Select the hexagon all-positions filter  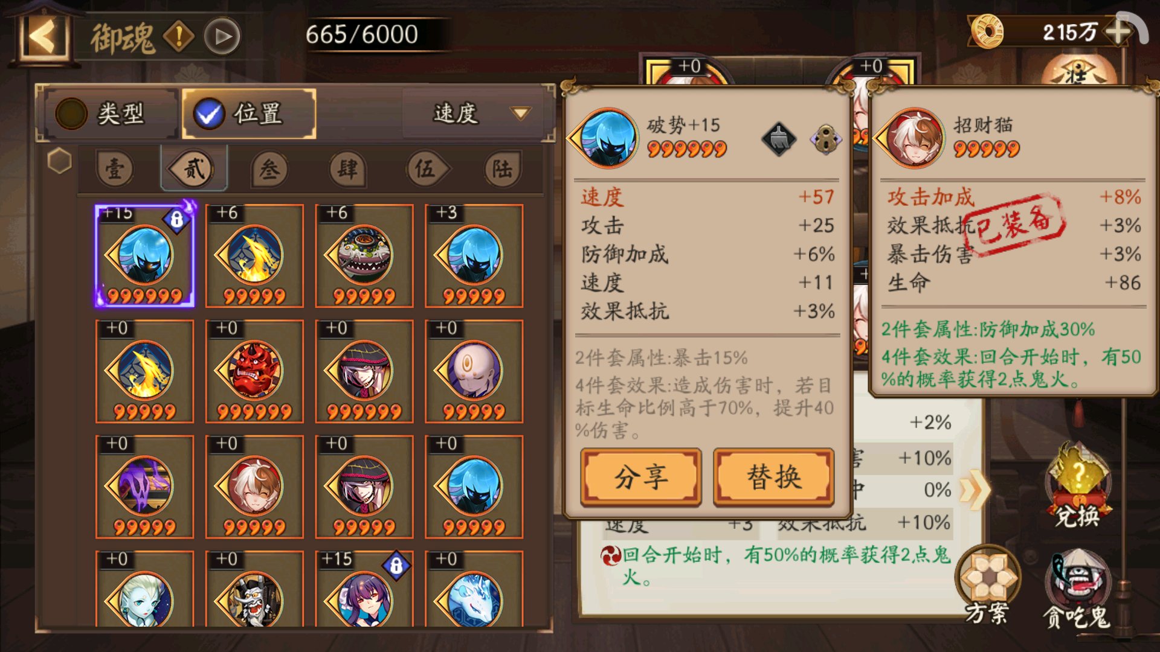59,161
